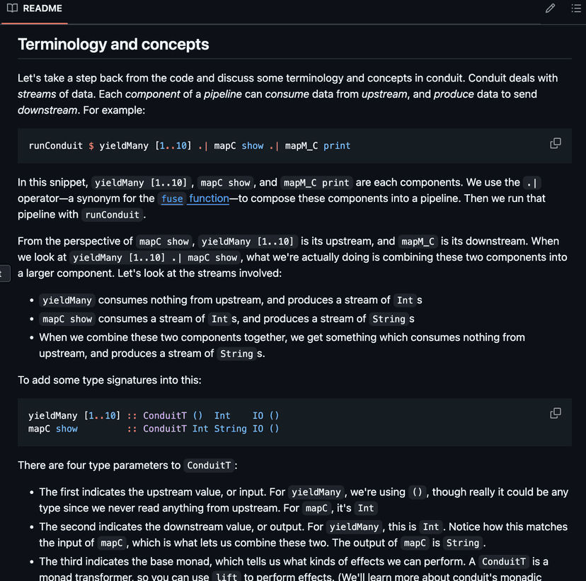586x581 pixels.
Task: Click the mapC show type signature line
Action: [x=154, y=429]
